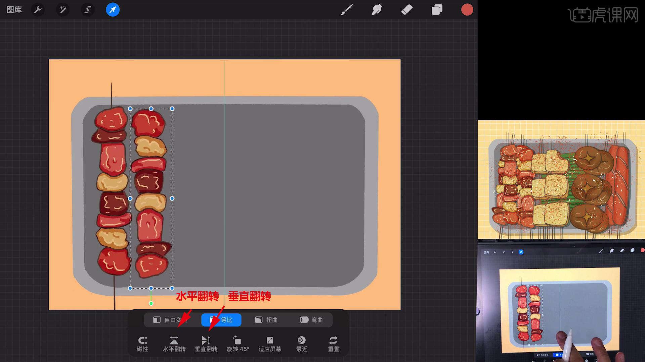Click 适应屏幕 fit to screen

[270, 344]
